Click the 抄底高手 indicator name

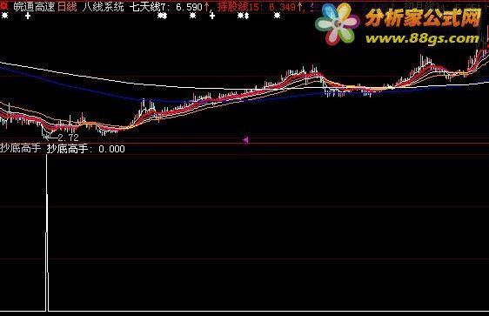click(21, 149)
